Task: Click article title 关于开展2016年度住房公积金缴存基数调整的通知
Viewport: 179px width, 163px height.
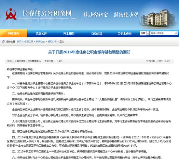Action: point(89,52)
